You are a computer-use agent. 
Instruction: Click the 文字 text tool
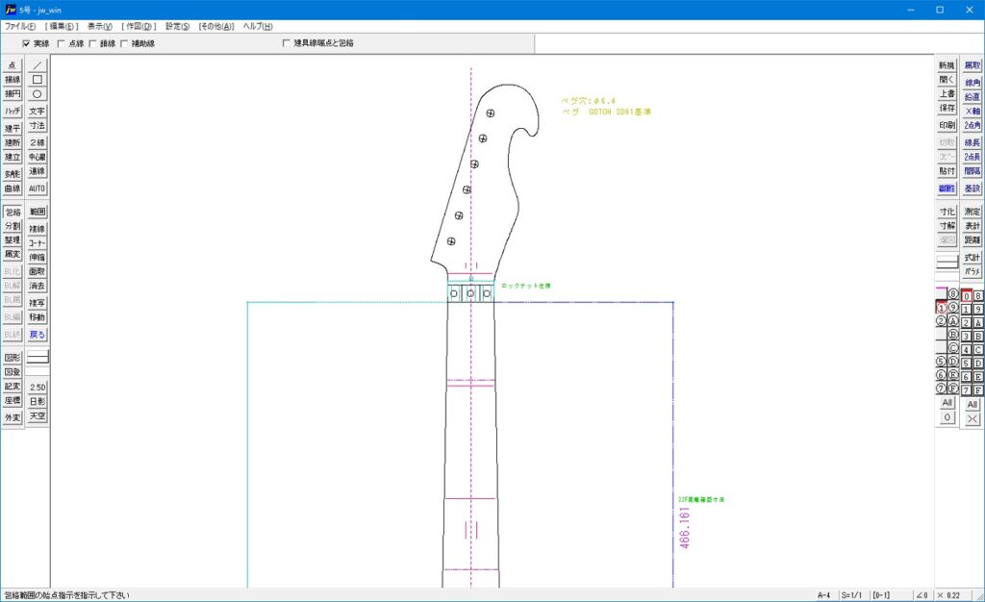click(x=38, y=111)
